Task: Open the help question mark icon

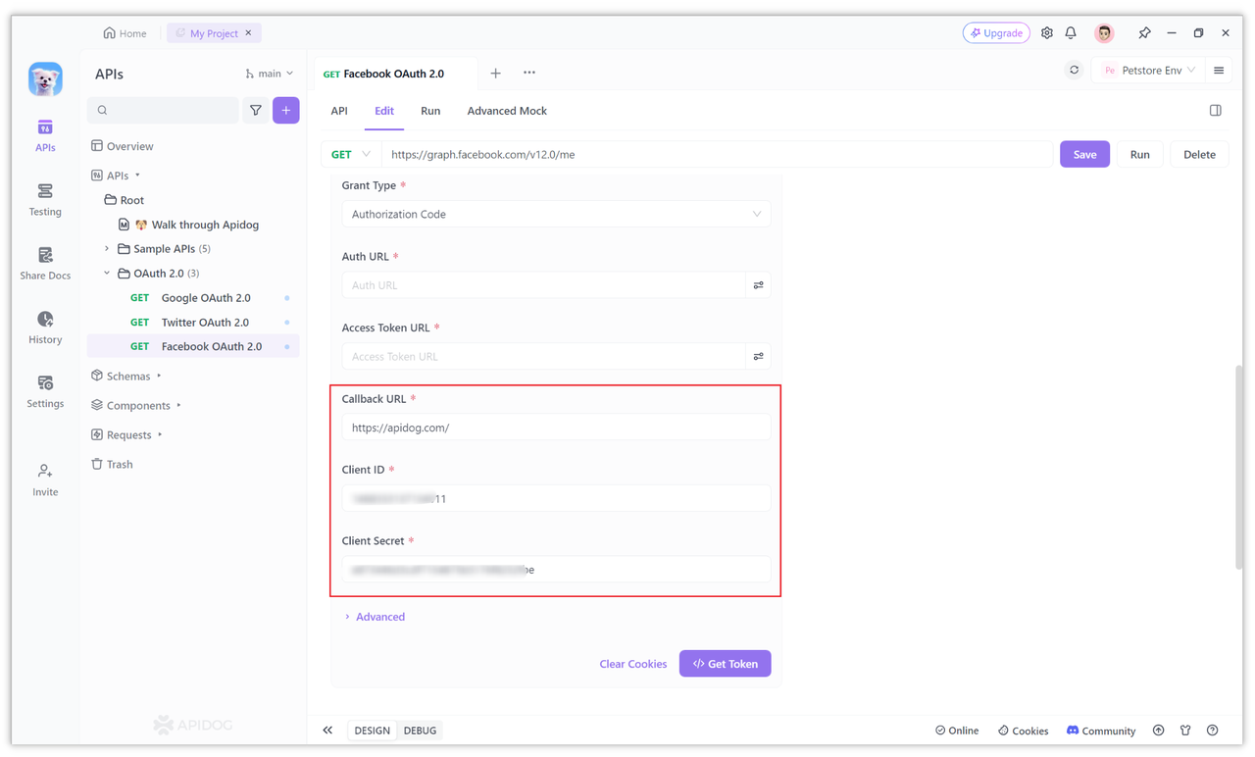Action: pos(1213,731)
